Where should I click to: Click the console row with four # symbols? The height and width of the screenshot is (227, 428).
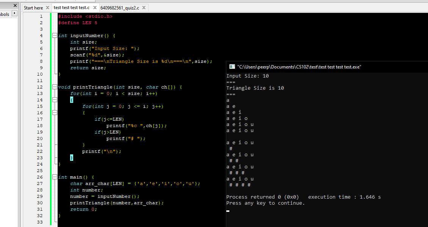tap(240, 185)
